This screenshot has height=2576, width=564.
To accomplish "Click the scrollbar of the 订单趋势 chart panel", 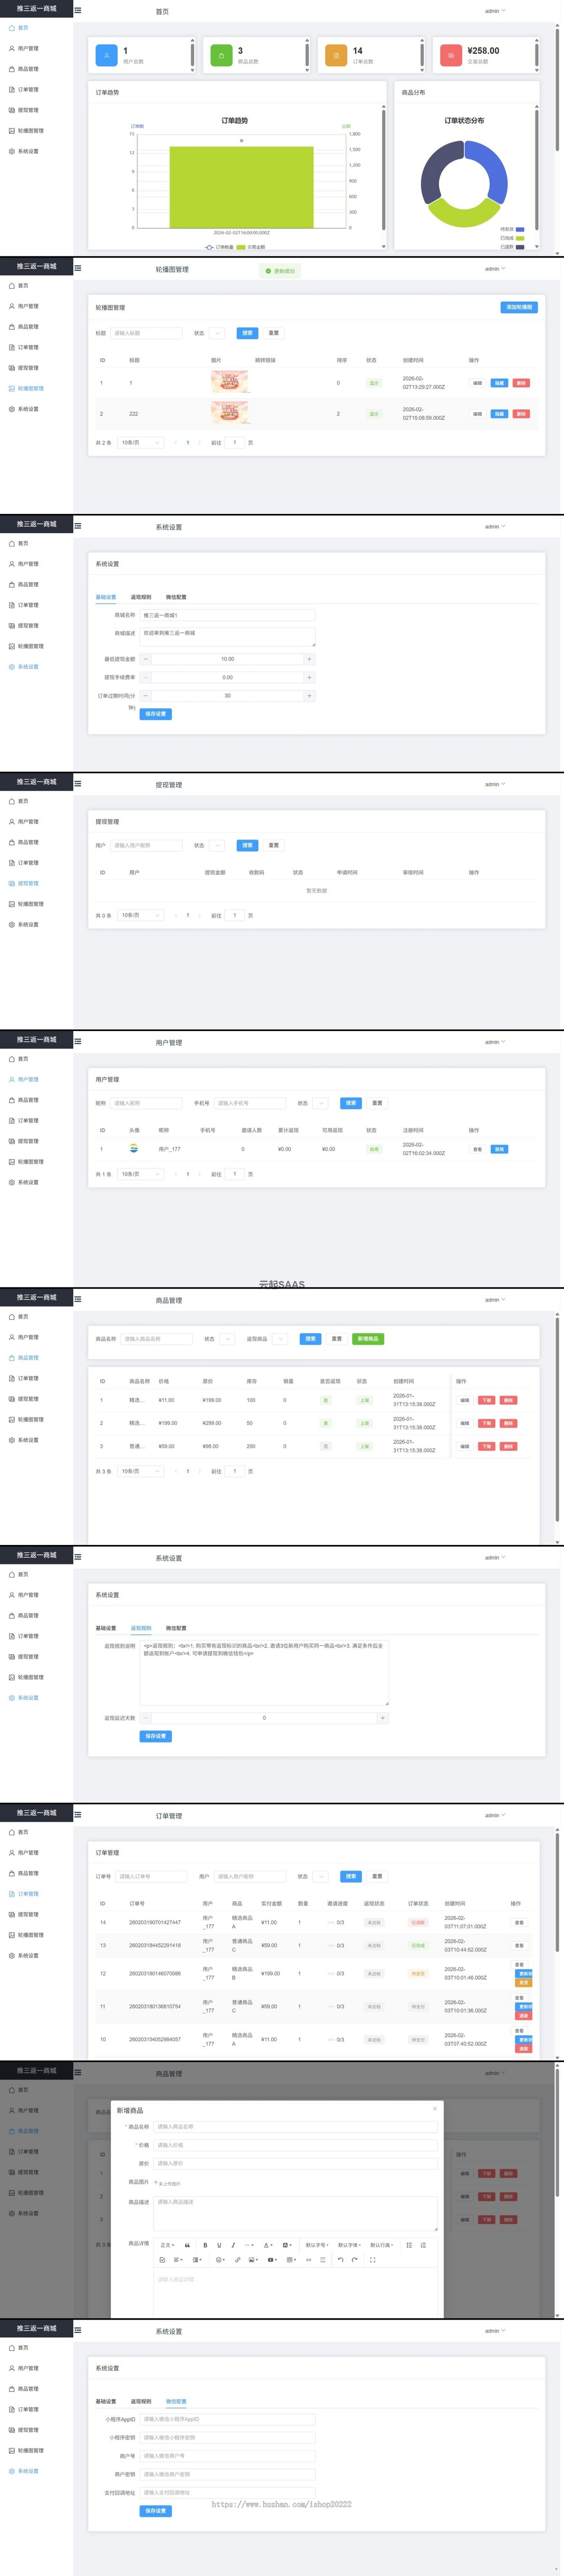I will (x=384, y=170).
